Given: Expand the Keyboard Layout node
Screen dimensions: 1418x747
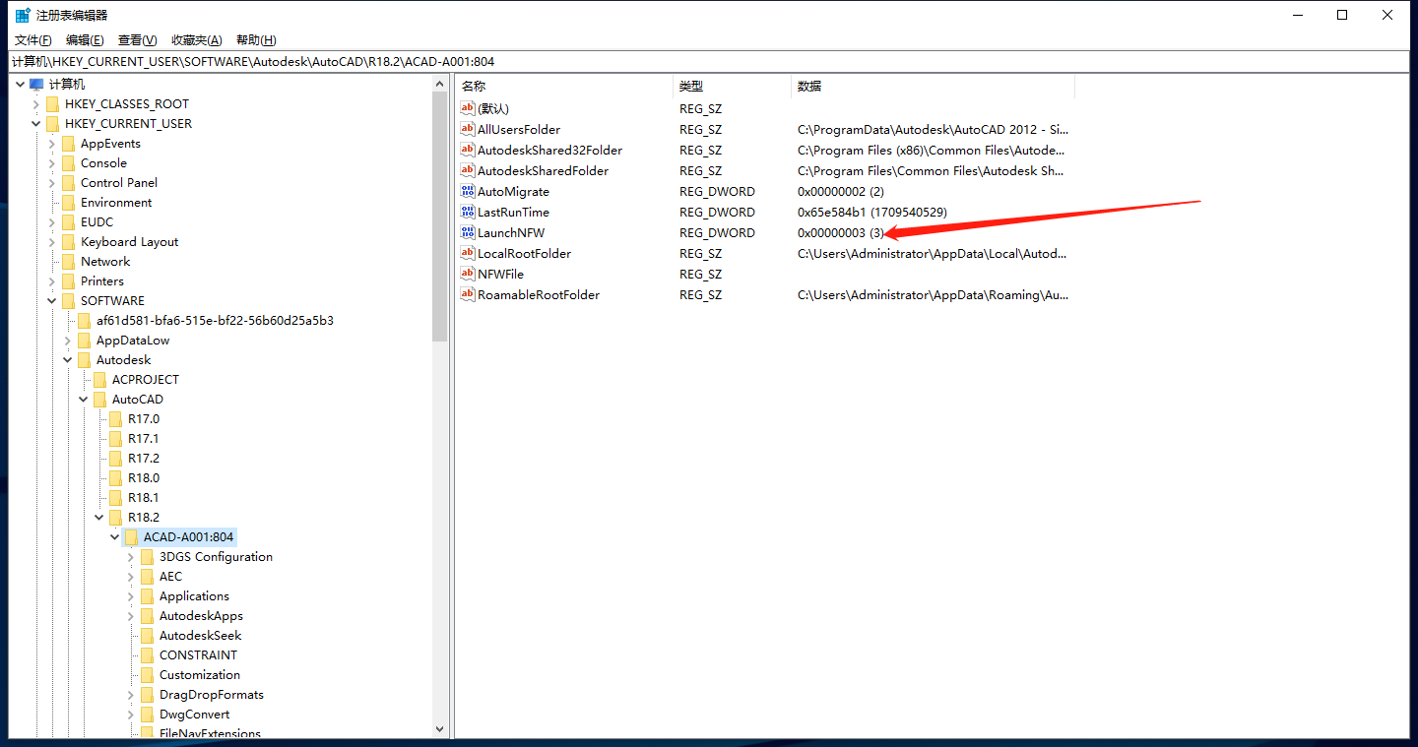Looking at the screenshot, I should click(52, 242).
